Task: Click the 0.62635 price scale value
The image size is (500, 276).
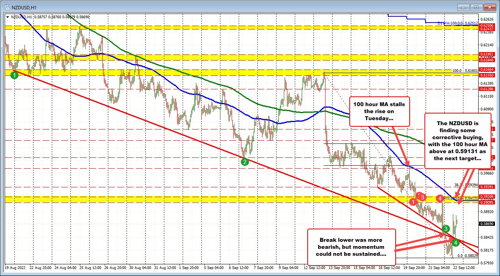Action: 487,19
